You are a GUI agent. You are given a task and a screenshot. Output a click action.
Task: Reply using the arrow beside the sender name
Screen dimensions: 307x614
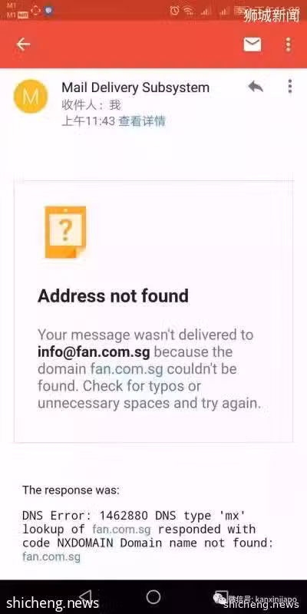pos(256,86)
